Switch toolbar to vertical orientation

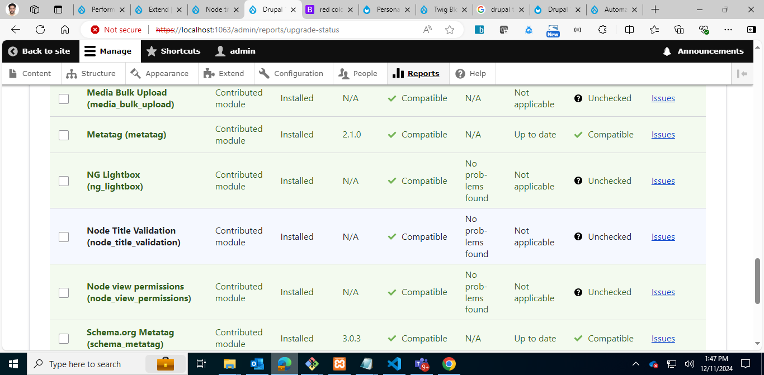point(742,73)
